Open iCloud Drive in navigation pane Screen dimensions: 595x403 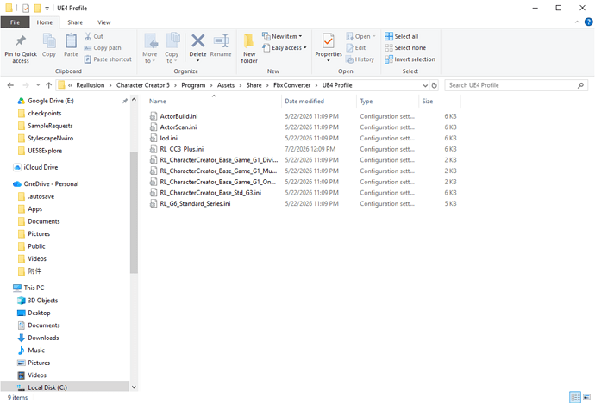click(x=41, y=167)
